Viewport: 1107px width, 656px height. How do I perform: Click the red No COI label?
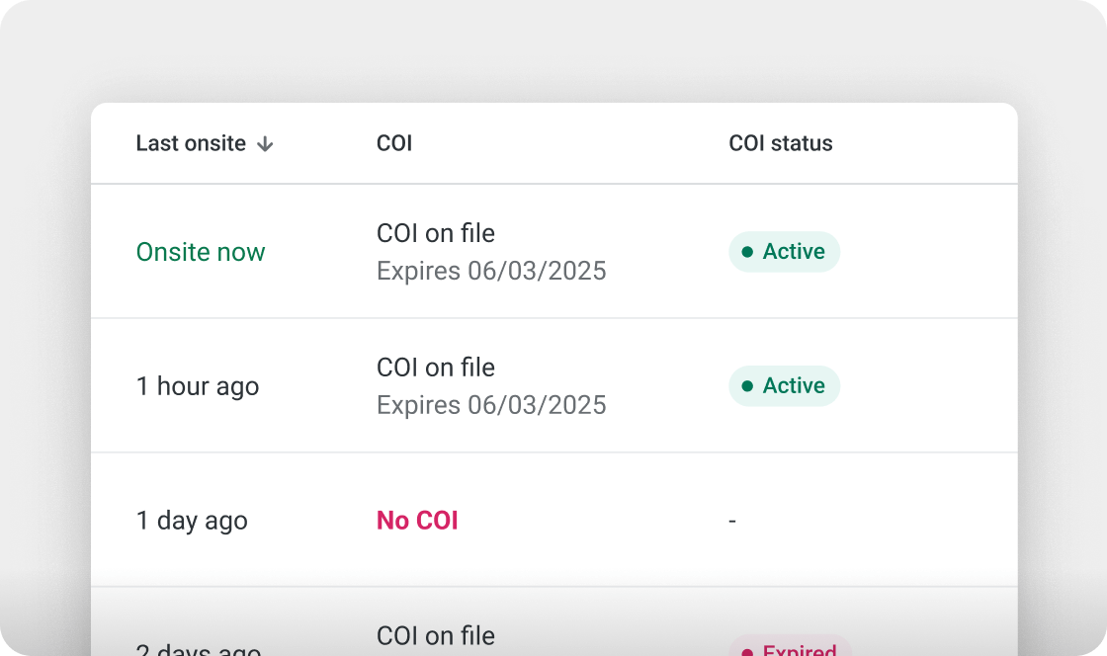(417, 521)
